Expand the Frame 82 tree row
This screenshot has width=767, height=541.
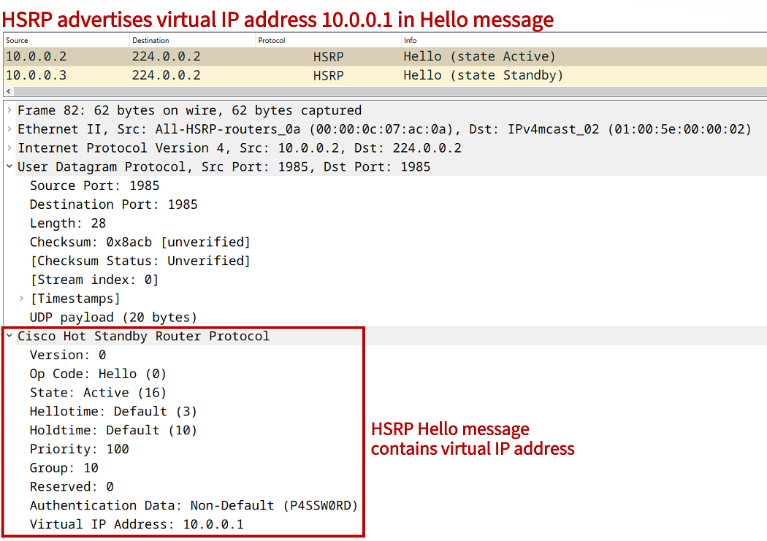point(9,110)
